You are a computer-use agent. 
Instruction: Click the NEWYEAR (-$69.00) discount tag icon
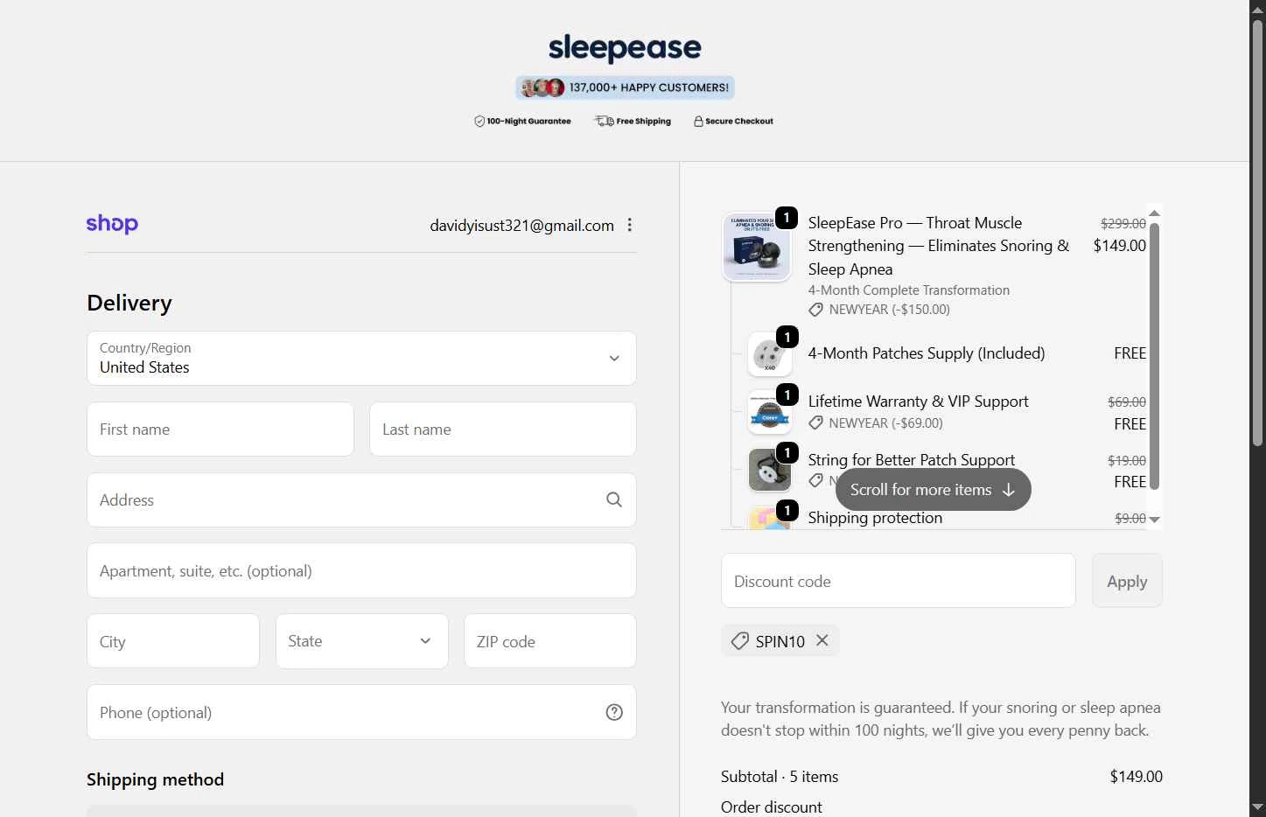815,423
